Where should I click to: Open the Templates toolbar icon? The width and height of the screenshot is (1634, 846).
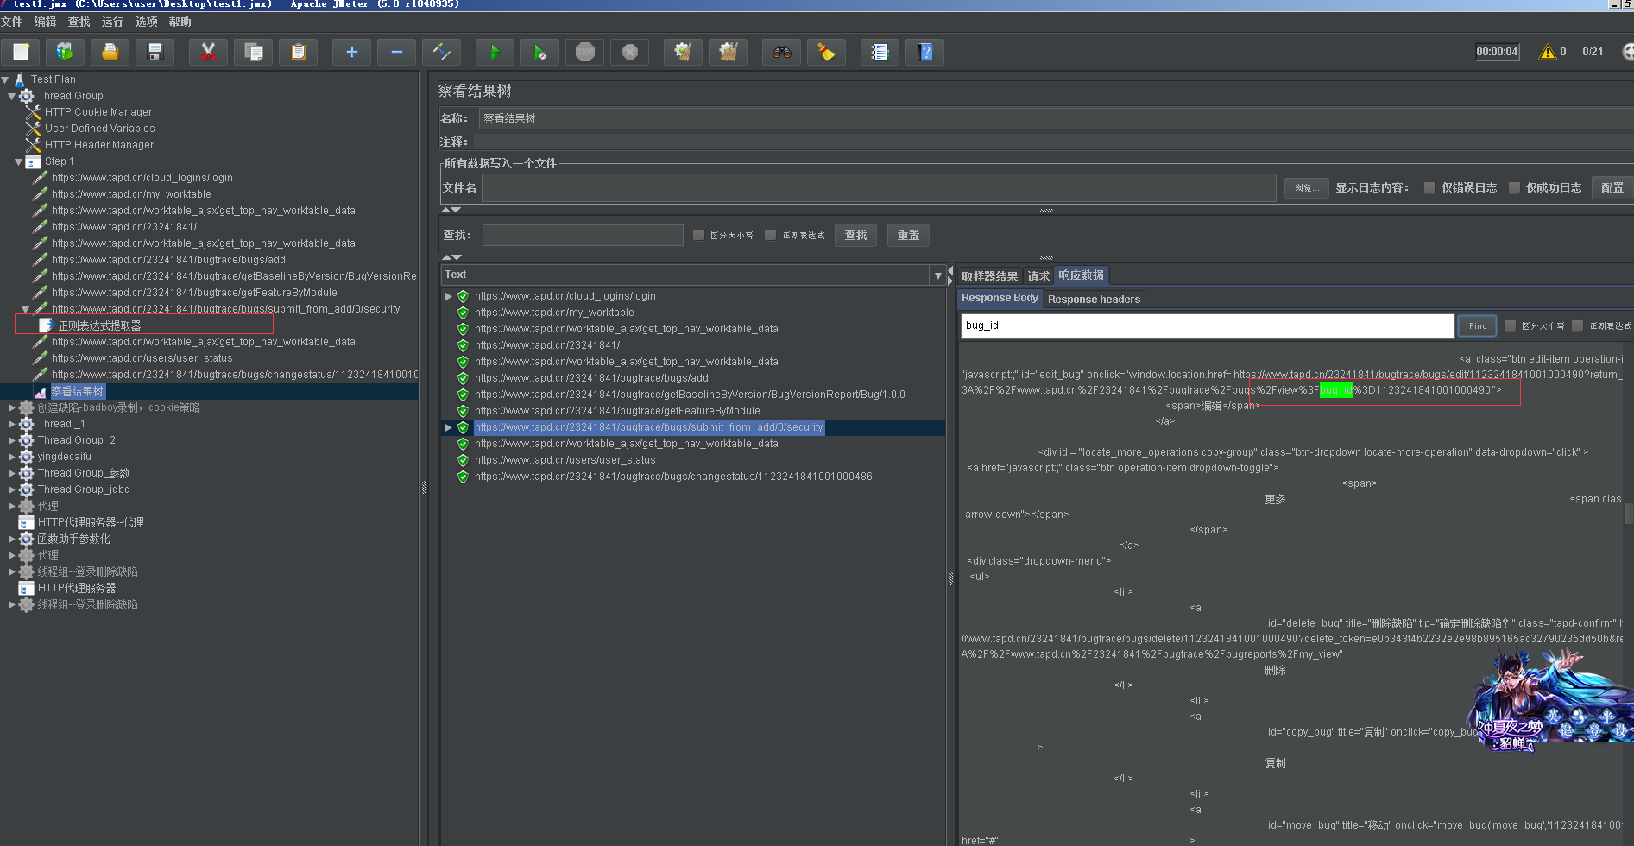tap(65, 52)
